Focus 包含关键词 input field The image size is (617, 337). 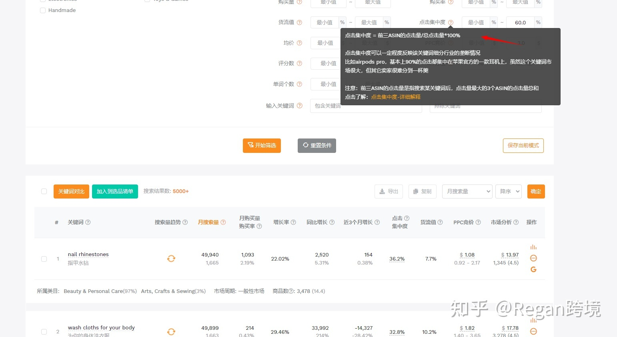(x=366, y=106)
